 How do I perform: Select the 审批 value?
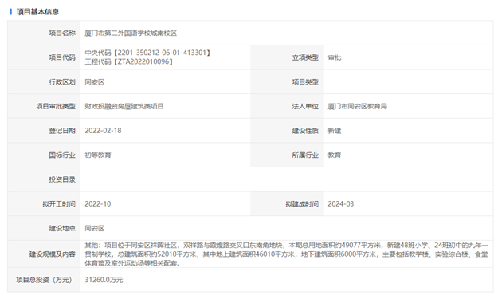click(335, 57)
